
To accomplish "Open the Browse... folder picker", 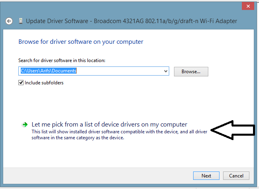I will point(191,72).
